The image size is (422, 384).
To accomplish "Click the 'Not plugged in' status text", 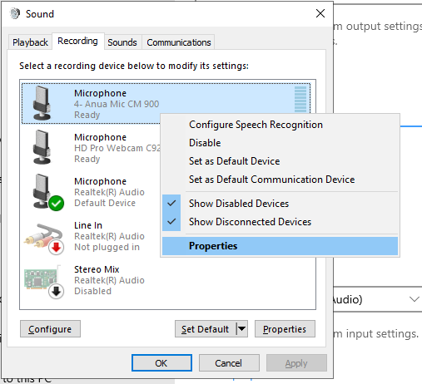I will pyautogui.click(x=107, y=247).
